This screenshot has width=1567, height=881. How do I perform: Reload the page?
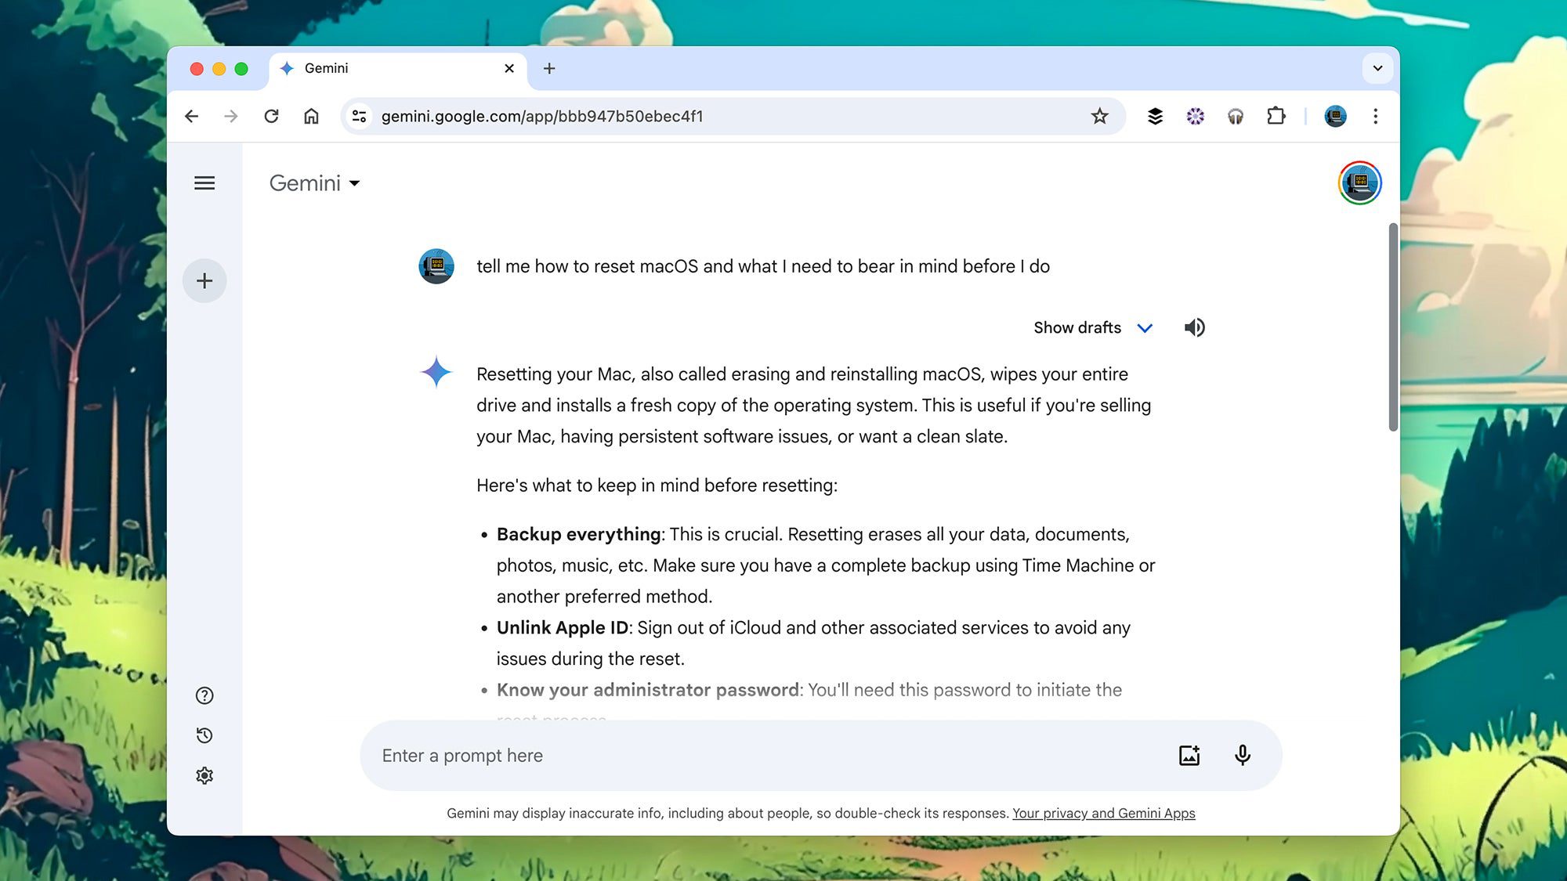(271, 116)
